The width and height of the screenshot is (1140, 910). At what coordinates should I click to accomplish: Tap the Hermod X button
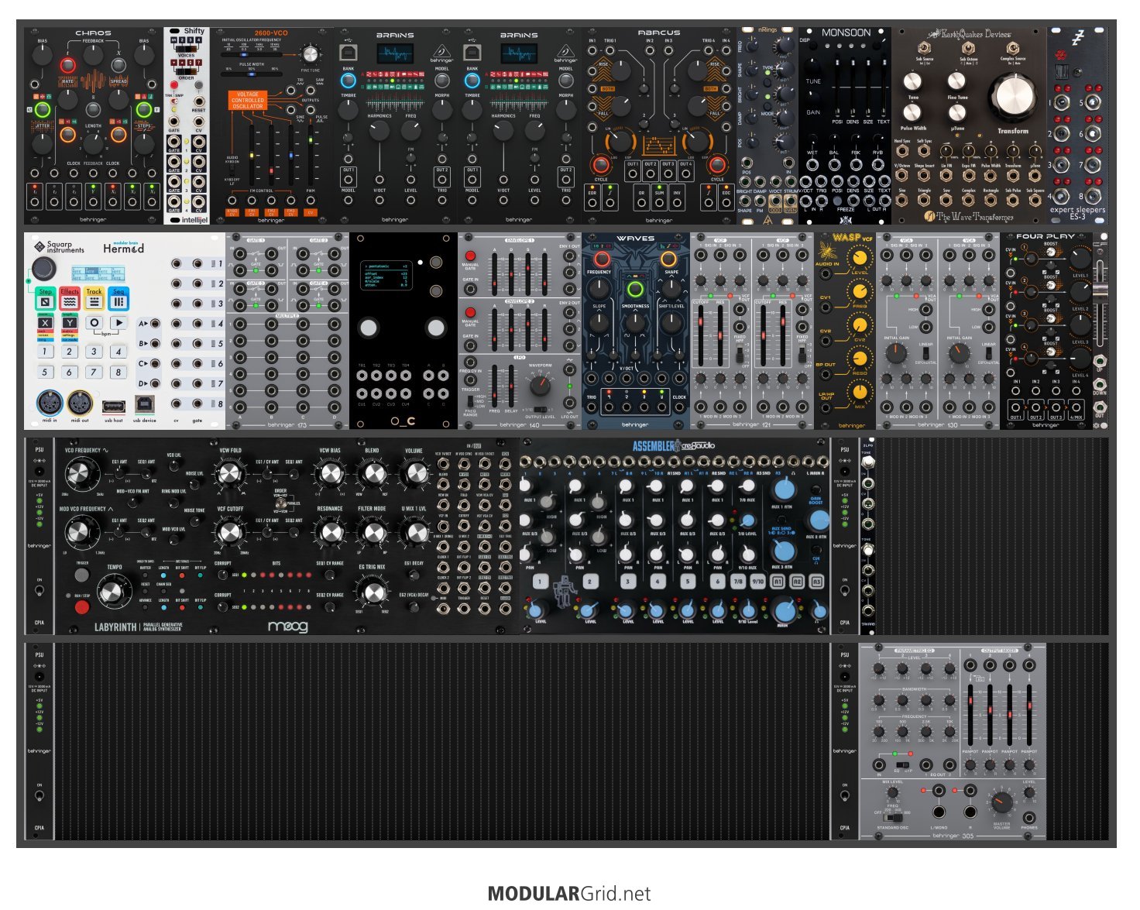45,323
